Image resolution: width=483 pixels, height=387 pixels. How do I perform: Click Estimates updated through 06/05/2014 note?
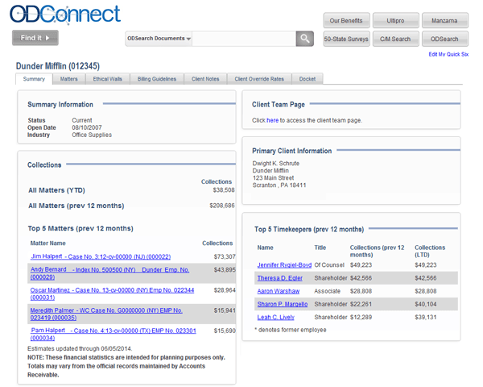pos(80,349)
